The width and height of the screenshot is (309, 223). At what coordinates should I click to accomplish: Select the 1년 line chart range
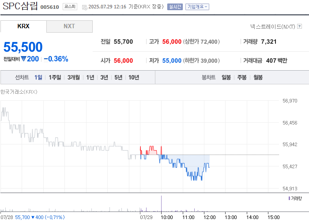pos(90,77)
